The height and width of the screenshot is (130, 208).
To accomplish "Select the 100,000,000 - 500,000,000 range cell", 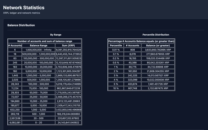I will click(x=39, y=58).
